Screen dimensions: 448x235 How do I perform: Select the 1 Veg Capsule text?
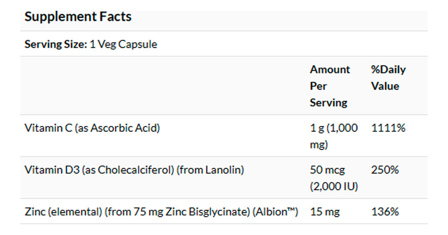124,44
